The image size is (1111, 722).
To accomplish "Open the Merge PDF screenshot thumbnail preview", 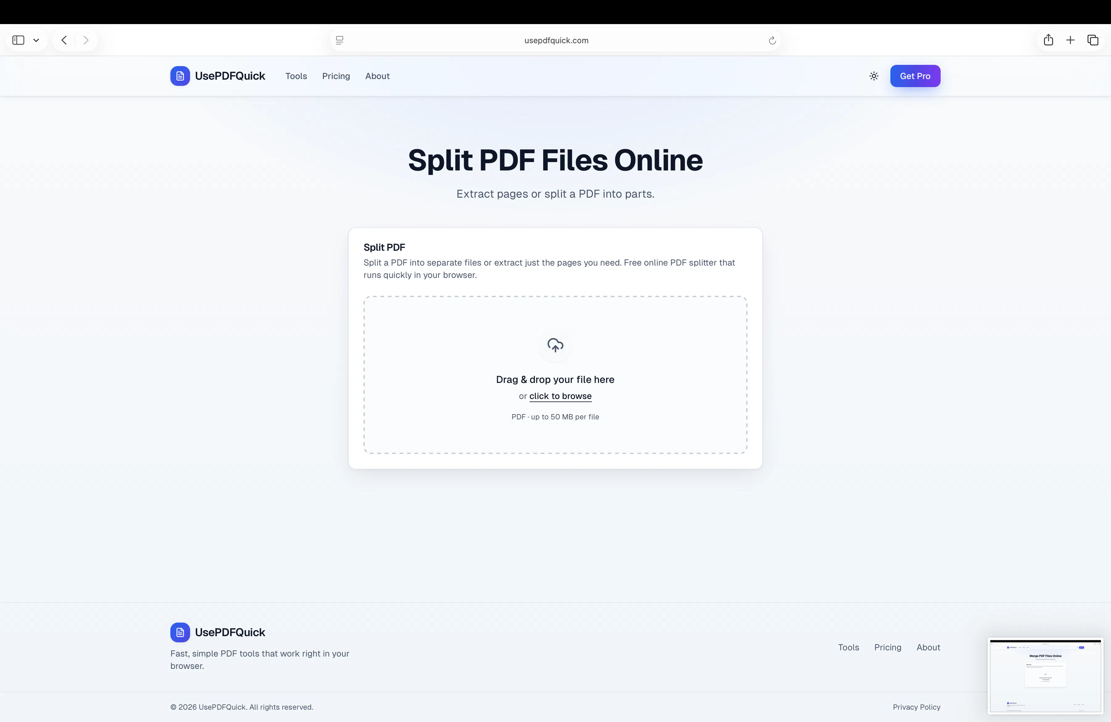I will pos(1045,676).
